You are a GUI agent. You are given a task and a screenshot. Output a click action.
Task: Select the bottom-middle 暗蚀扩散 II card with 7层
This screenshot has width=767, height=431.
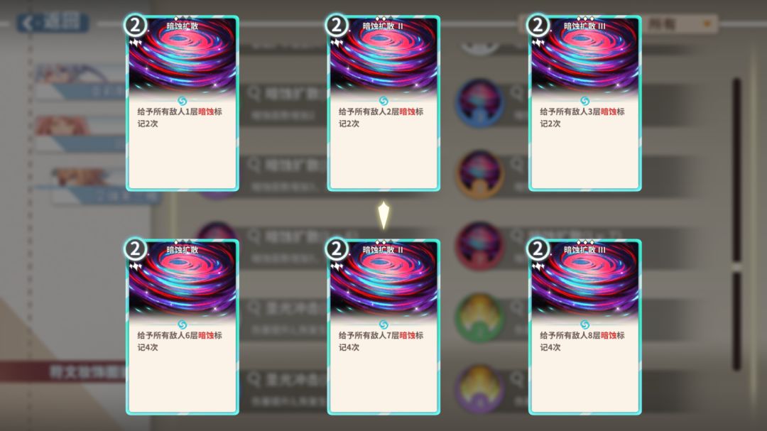pos(383,327)
